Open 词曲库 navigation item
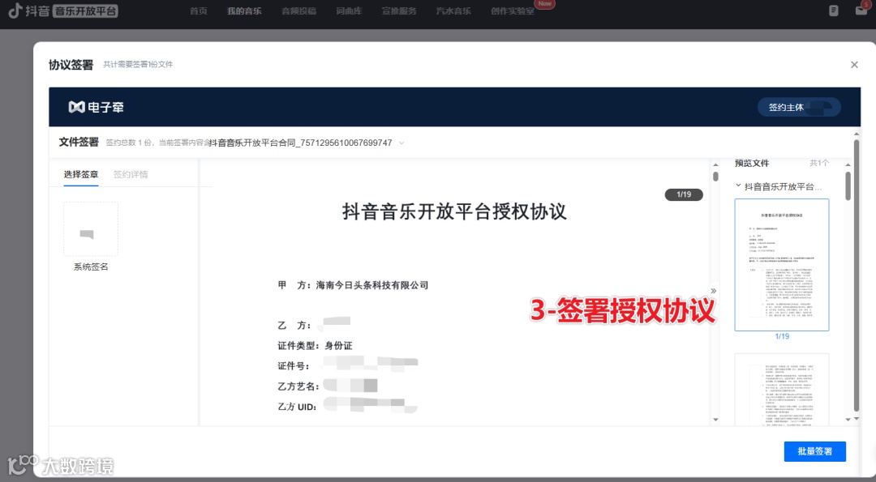 (x=349, y=11)
